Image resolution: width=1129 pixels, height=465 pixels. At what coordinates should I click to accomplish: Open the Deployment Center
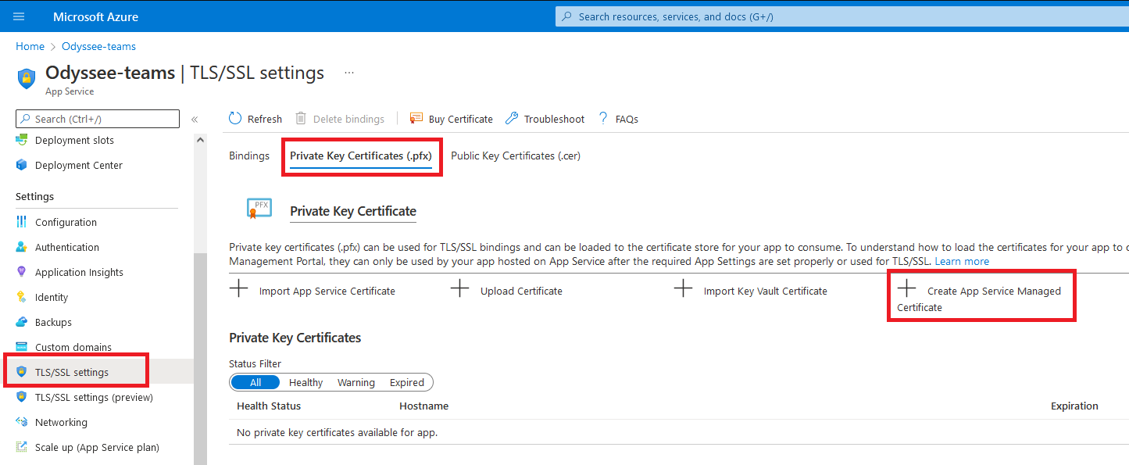[x=79, y=165]
